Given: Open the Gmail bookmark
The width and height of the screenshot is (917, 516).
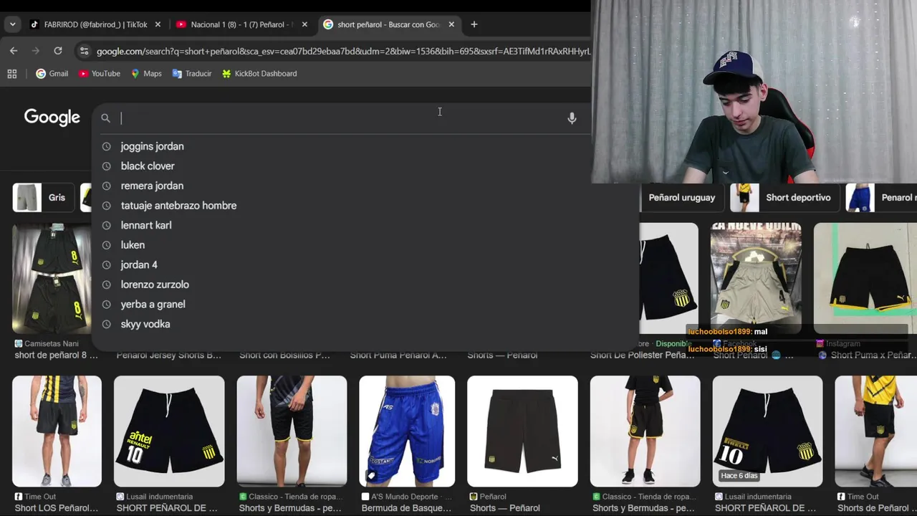Looking at the screenshot, I should tap(52, 74).
